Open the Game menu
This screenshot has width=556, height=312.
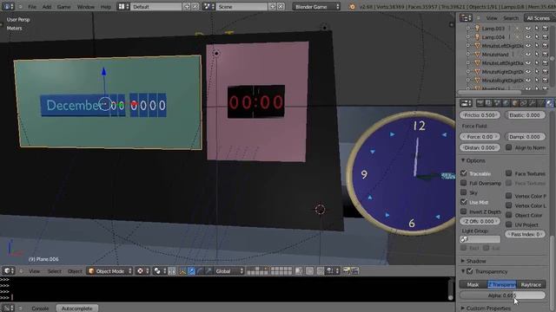click(x=63, y=6)
